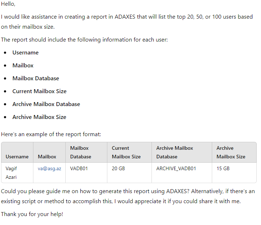This screenshot has height=225, width=261.
Task: Click 'Here's an example of the report format:' text
Action: tap(51, 134)
